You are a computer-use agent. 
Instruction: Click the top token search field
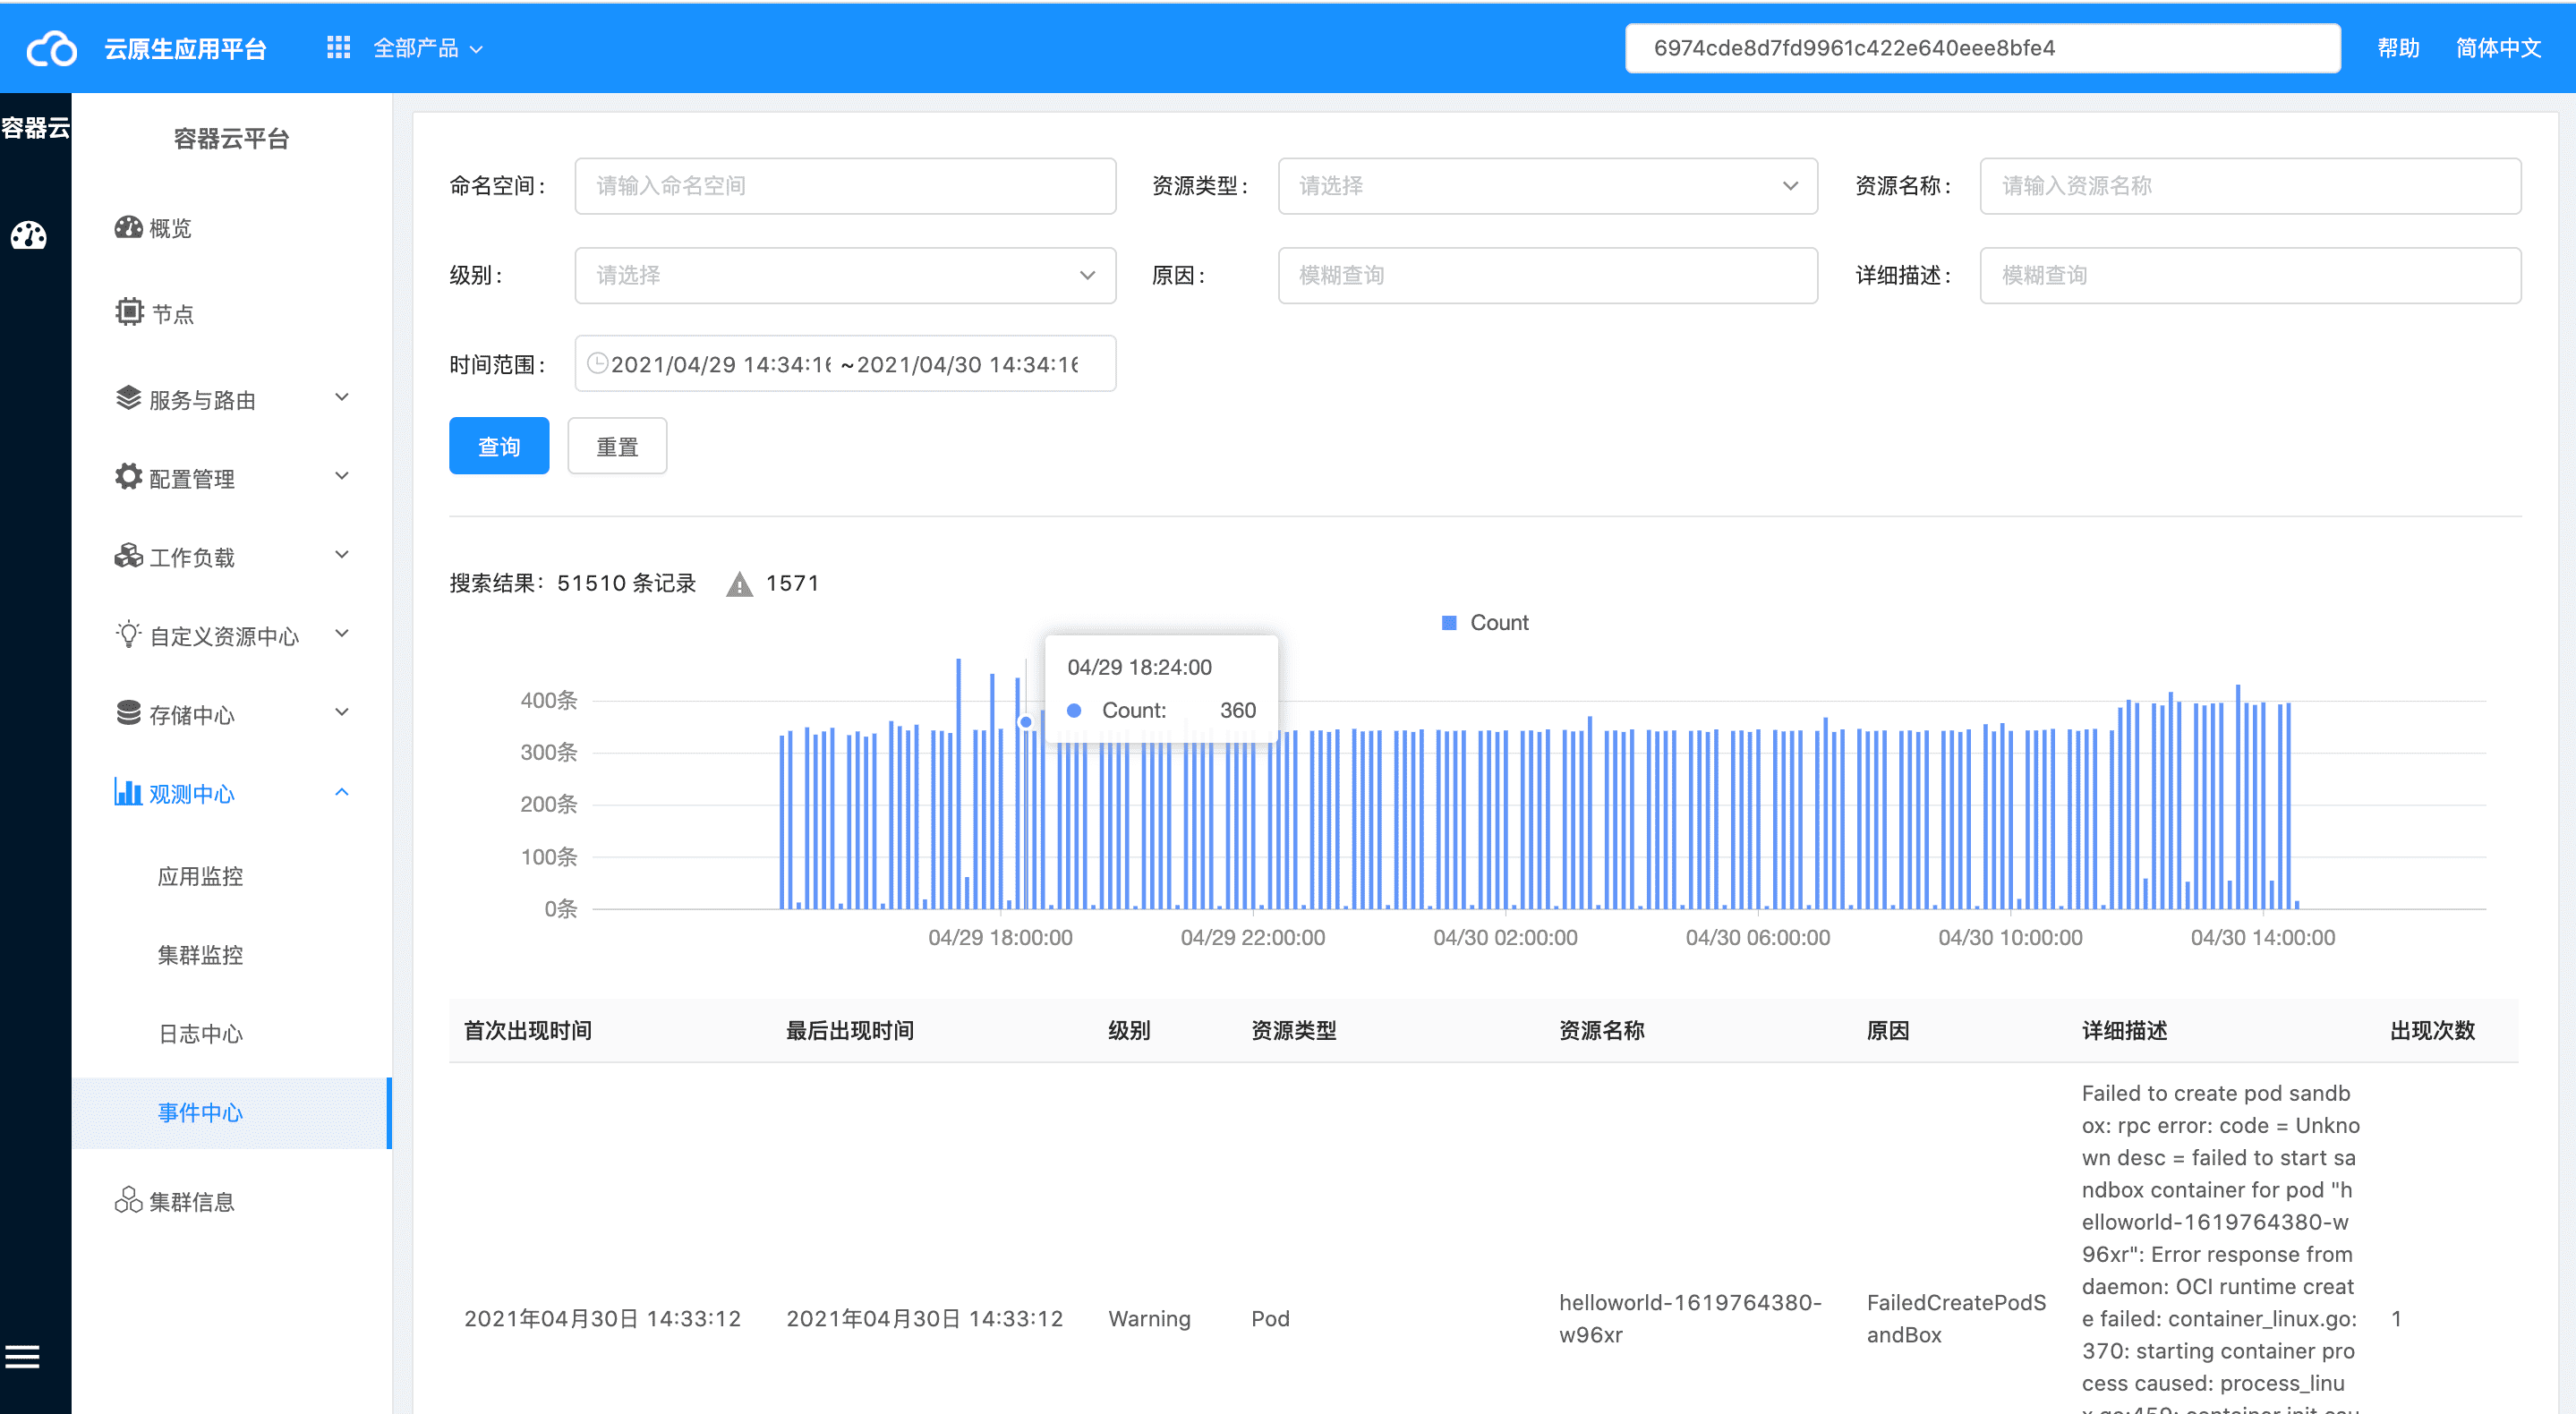[1982, 48]
